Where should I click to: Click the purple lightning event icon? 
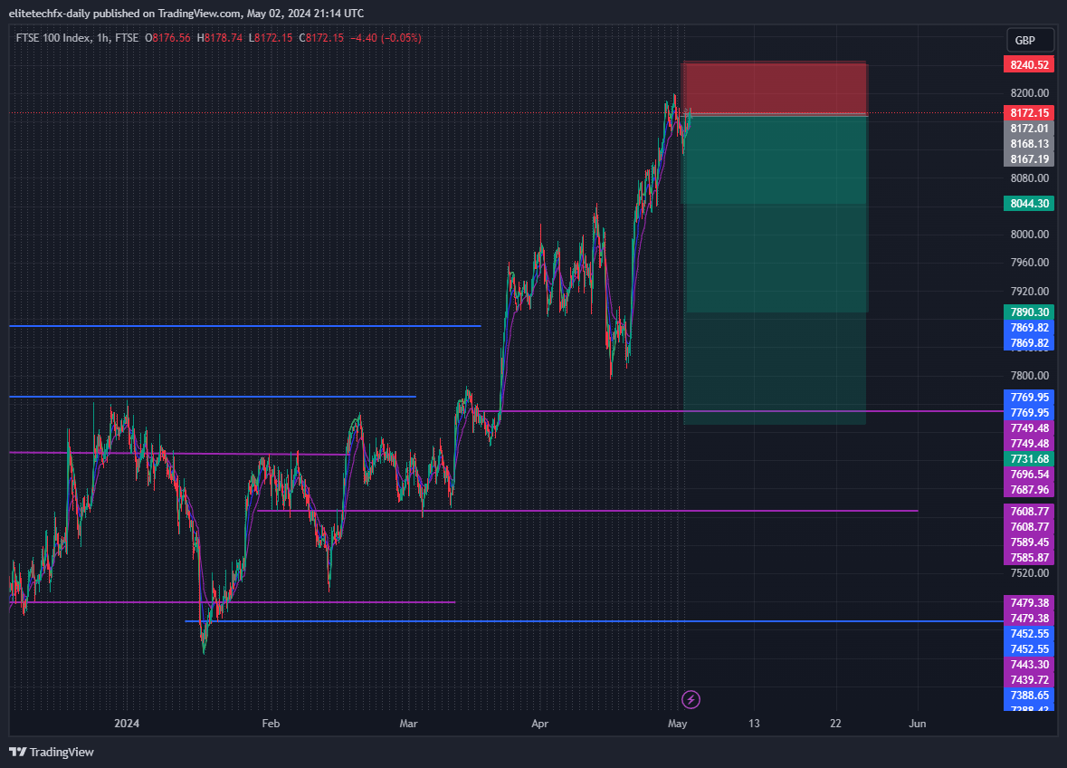click(x=691, y=699)
